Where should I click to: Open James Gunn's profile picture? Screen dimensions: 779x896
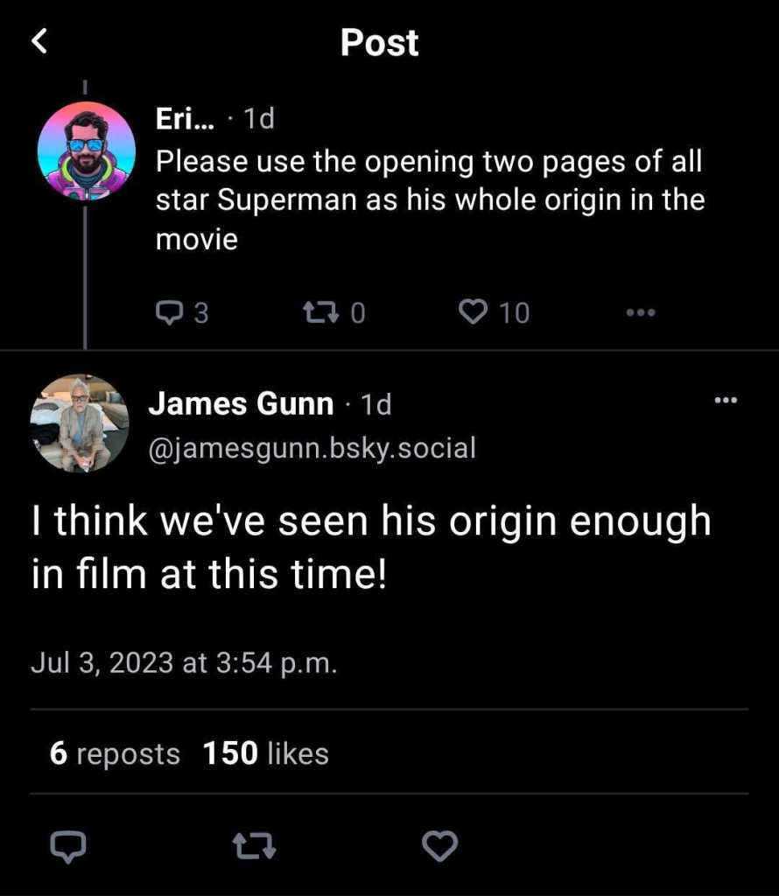click(80, 423)
